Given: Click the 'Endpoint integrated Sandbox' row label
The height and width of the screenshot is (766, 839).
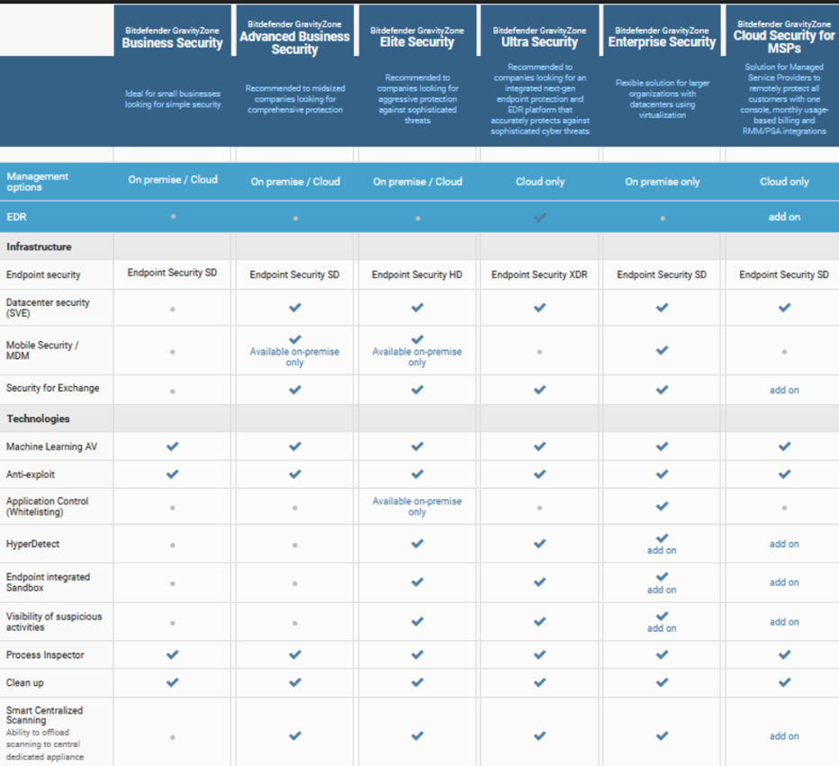Looking at the screenshot, I should coord(48,582).
